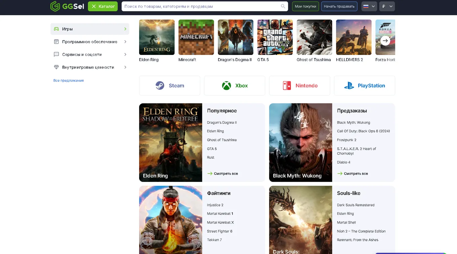457x254 pixels.
Task: Click the Игры gamepad icon
Action: (x=56, y=29)
